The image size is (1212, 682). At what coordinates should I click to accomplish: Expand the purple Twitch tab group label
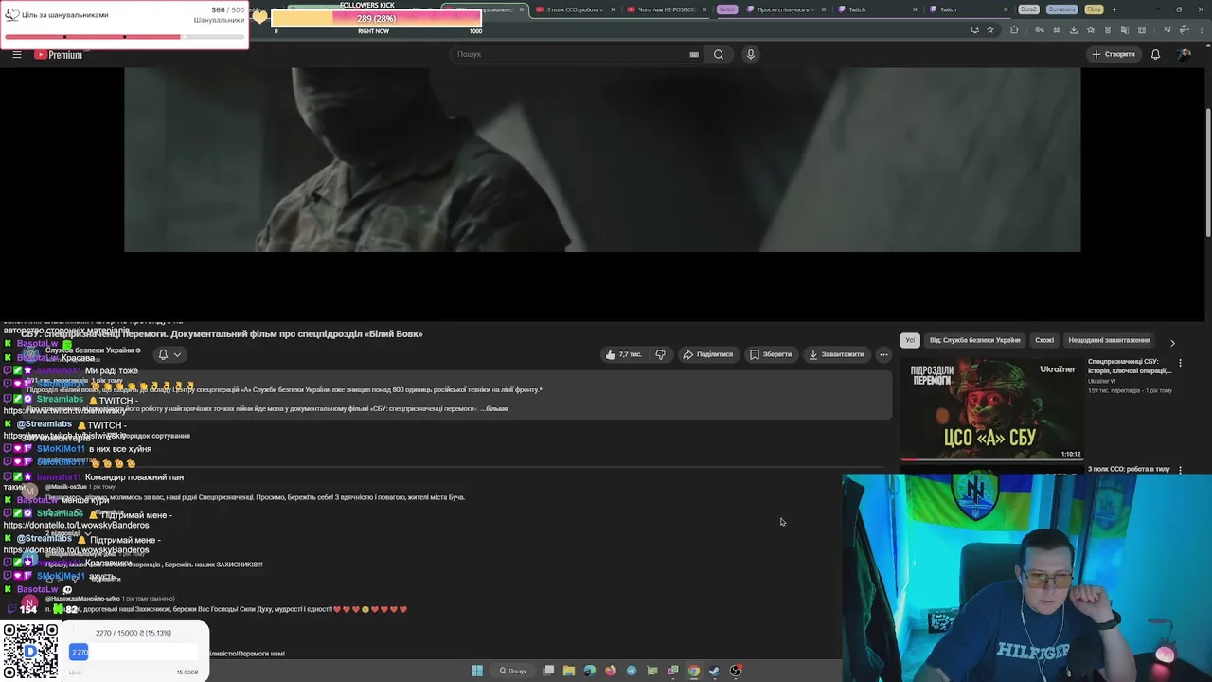click(726, 9)
